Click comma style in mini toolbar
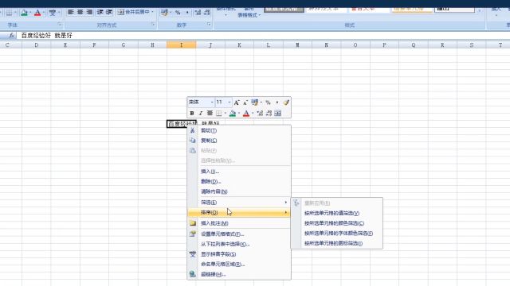This screenshot has height=286, width=510. pos(277,102)
